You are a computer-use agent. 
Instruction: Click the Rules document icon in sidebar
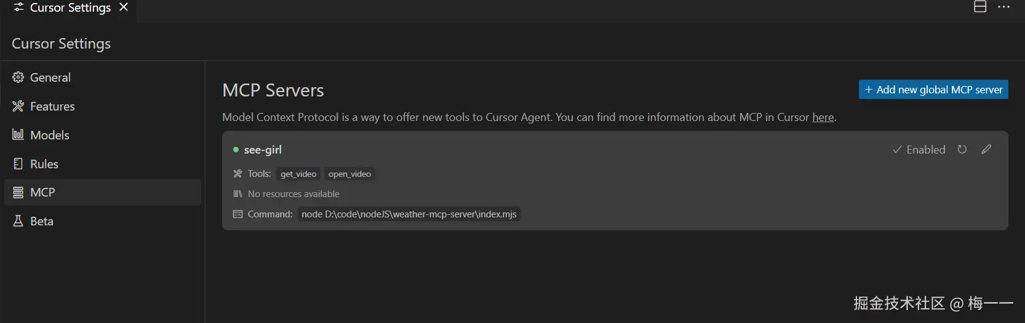18,164
